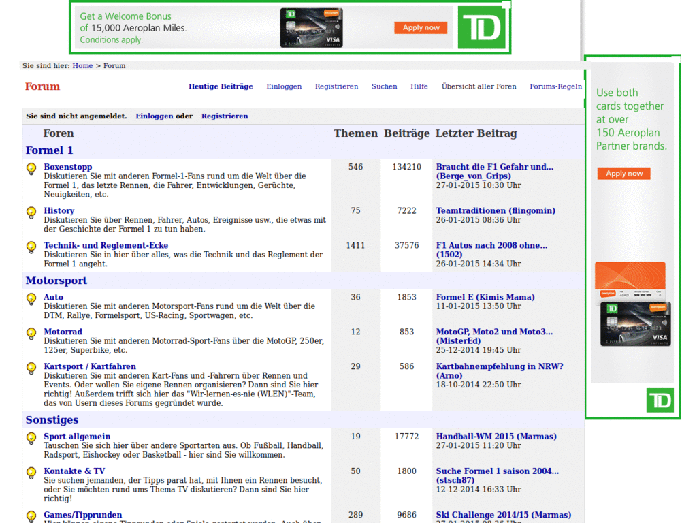Click the lightbulb icon beside Motorrad
Viewport: 697px width, 523px height.
tap(31, 334)
